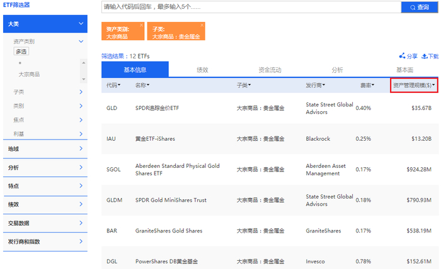The image size is (441, 269).
Task: Open the 分析 tab
Action: point(337,70)
